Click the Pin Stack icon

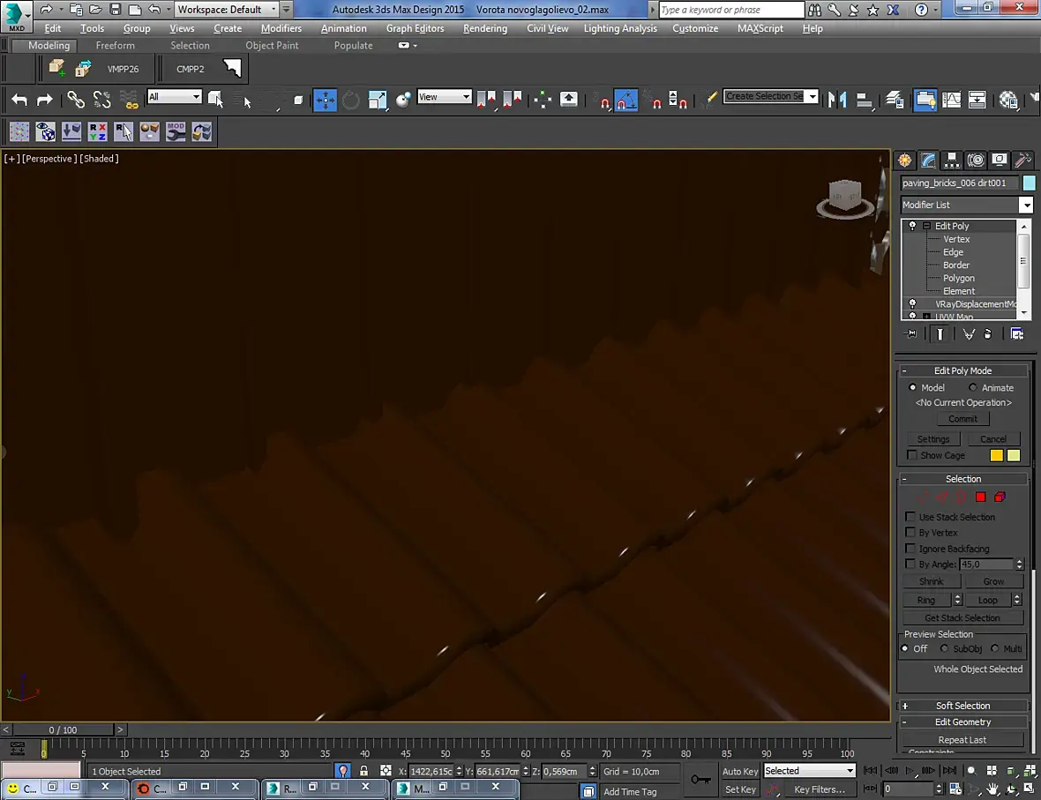tap(911, 334)
